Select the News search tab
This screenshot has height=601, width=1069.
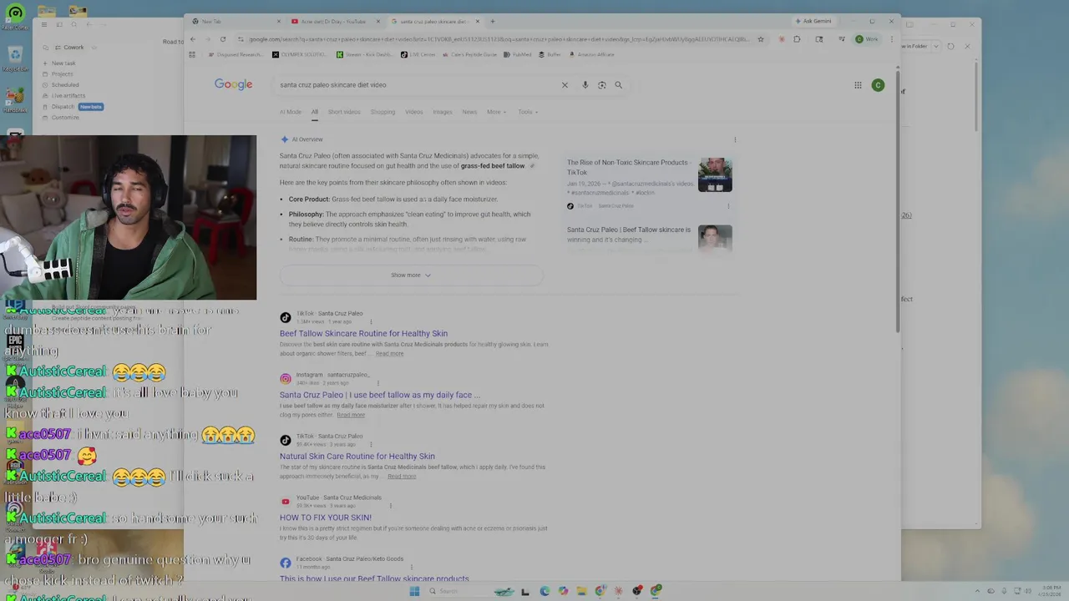click(x=469, y=112)
